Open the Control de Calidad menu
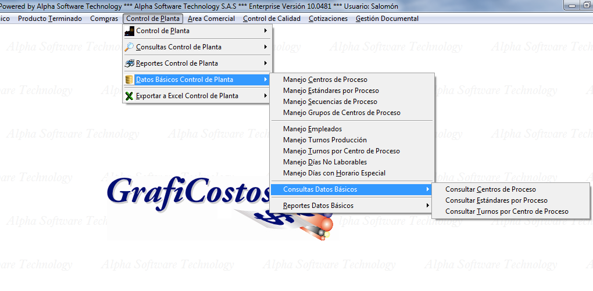 pyautogui.click(x=272, y=19)
